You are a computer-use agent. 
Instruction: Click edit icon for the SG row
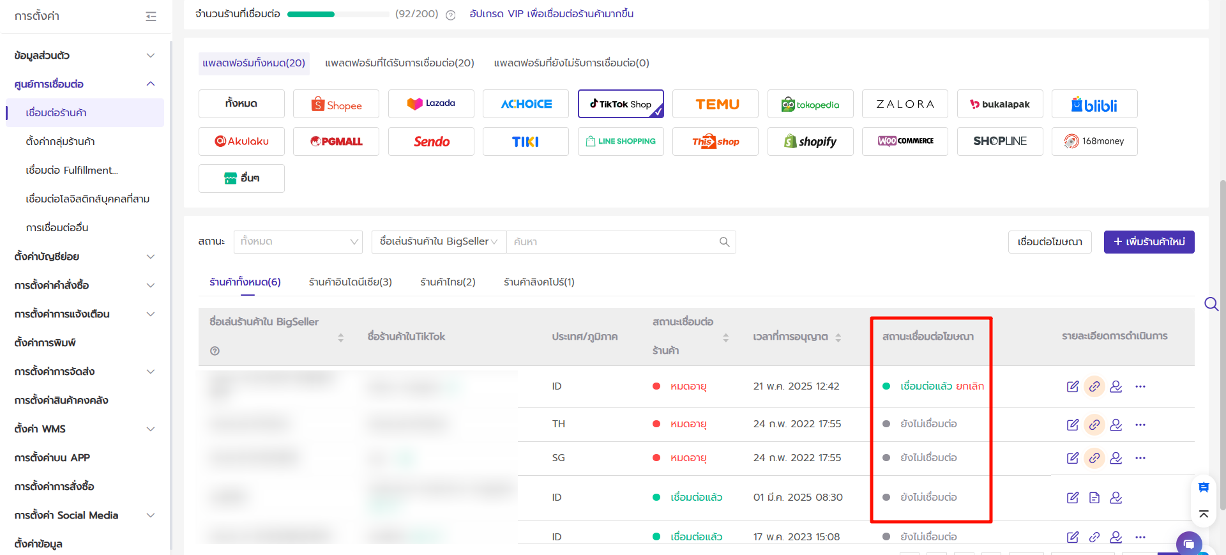click(x=1073, y=458)
